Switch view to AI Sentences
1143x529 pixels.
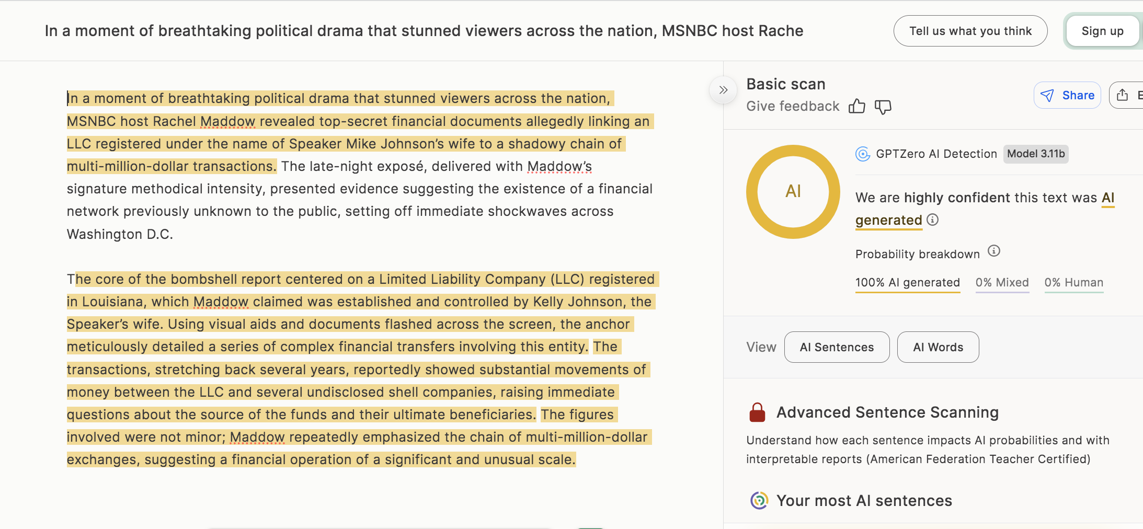(837, 347)
